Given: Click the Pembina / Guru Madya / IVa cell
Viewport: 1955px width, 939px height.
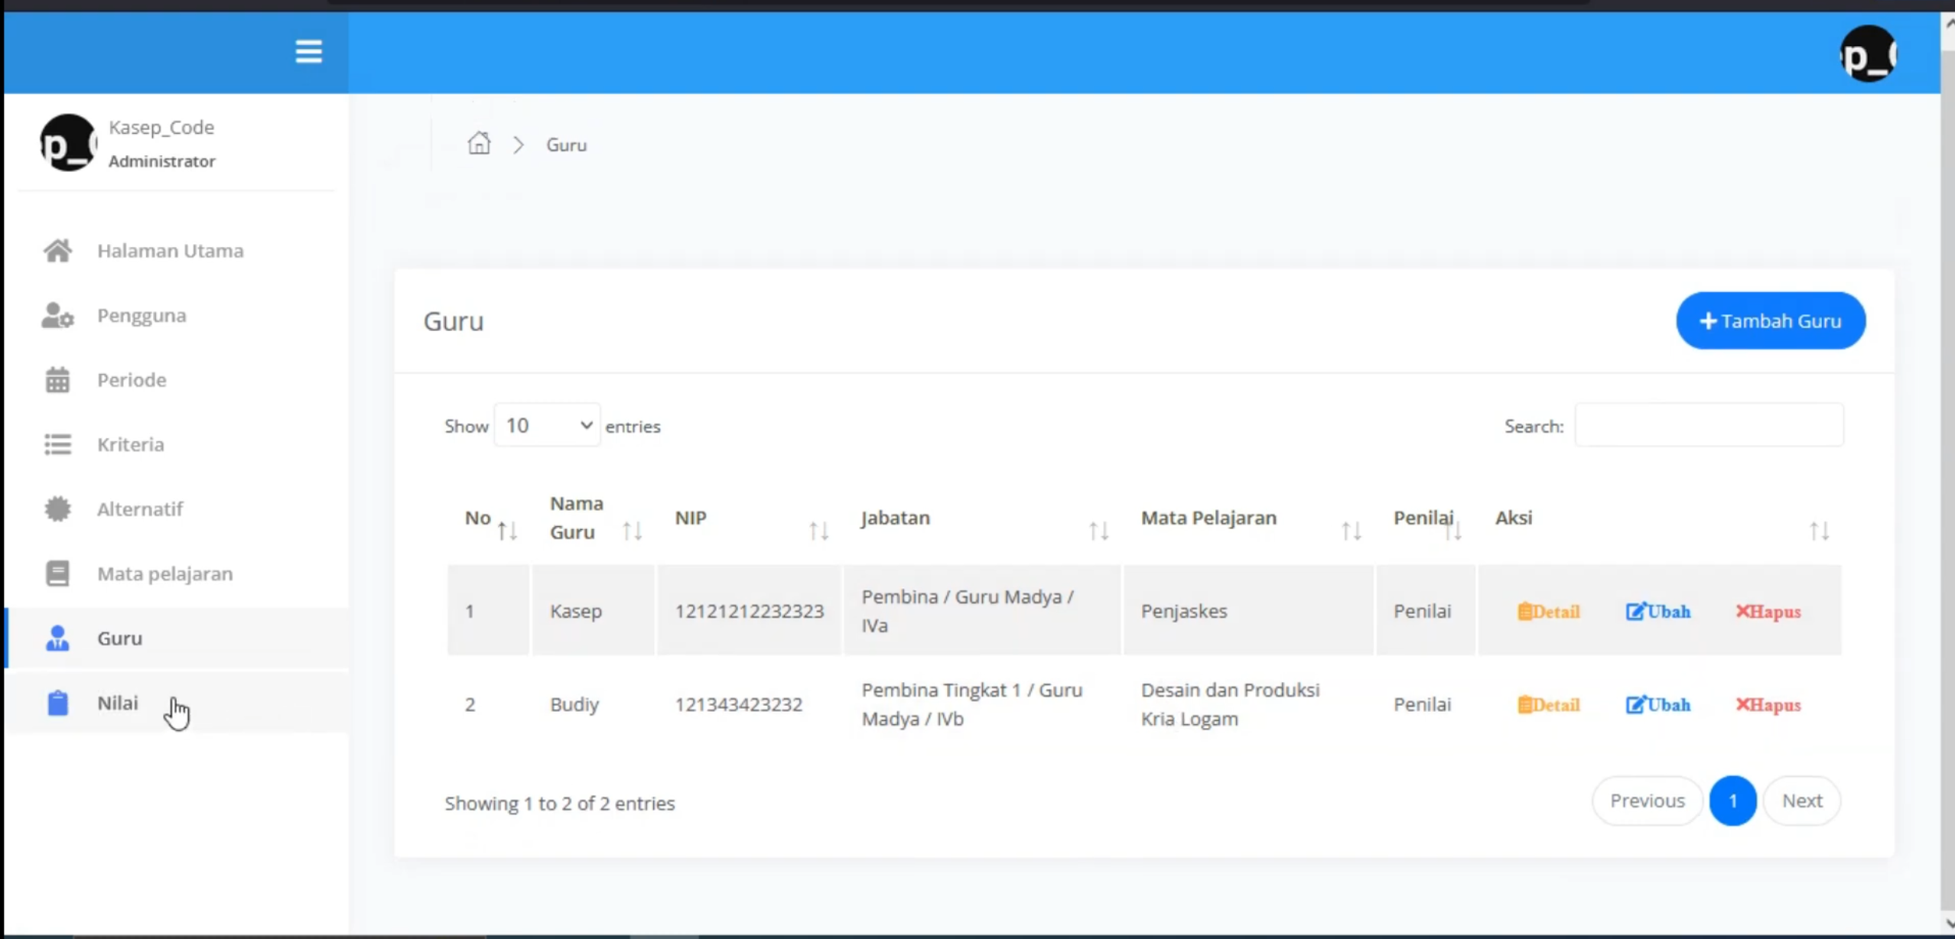Looking at the screenshot, I should (982, 611).
